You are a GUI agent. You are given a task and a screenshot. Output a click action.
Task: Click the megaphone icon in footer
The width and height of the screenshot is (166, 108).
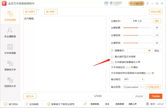(85, 104)
